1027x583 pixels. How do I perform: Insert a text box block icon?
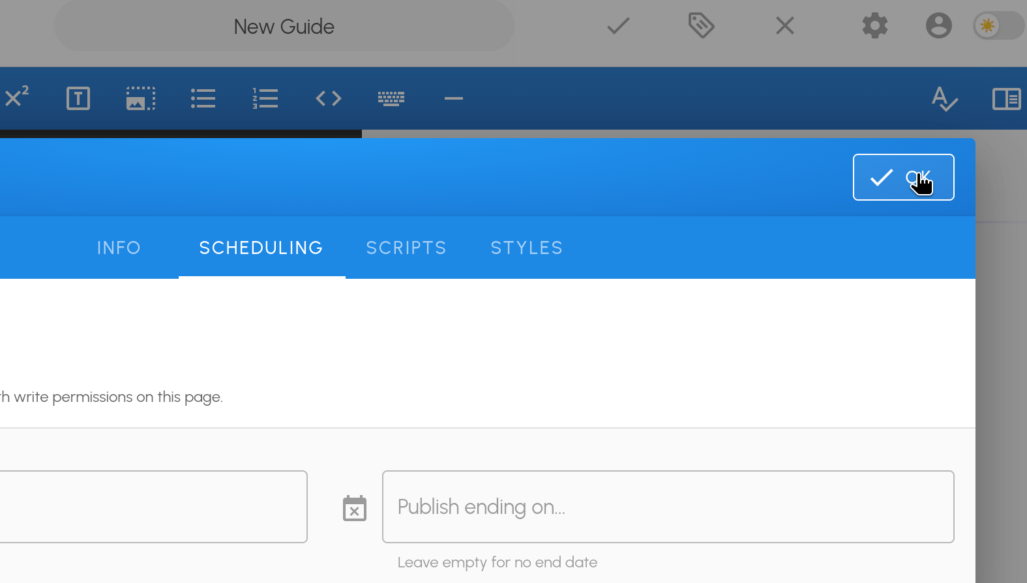click(78, 98)
